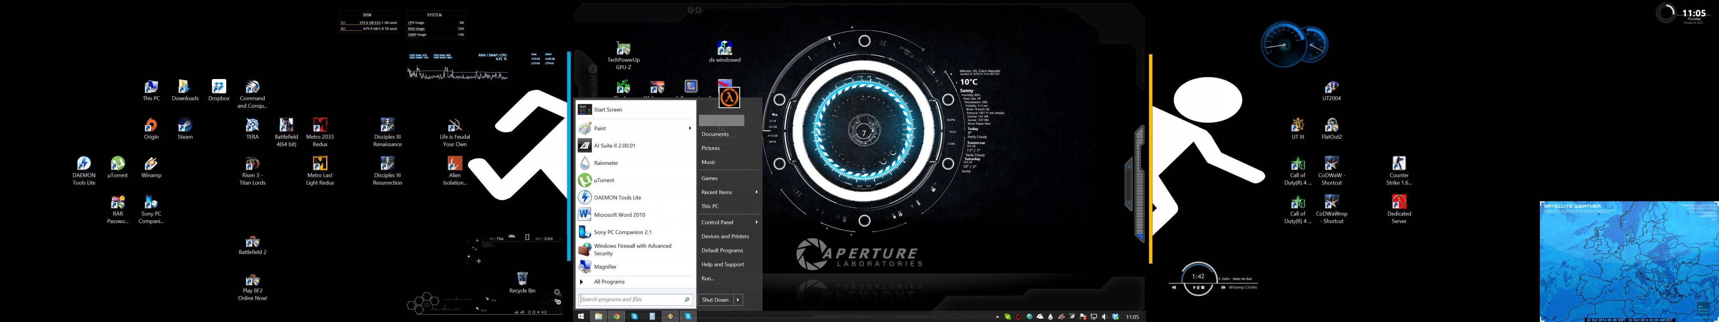Select the Recycle Bin icon
The height and width of the screenshot is (322, 1719).
point(523,282)
